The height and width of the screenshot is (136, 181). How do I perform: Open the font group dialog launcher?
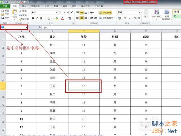point(73,23)
